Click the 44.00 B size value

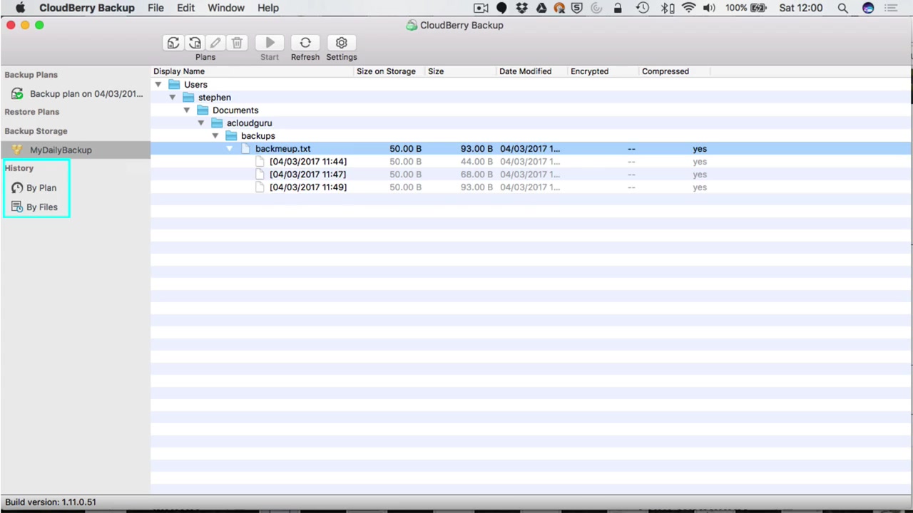476,162
